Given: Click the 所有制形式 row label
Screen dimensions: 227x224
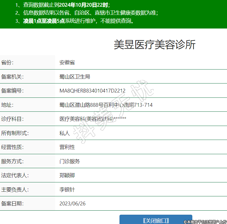Looking at the screenshot, I should pos(15,133).
